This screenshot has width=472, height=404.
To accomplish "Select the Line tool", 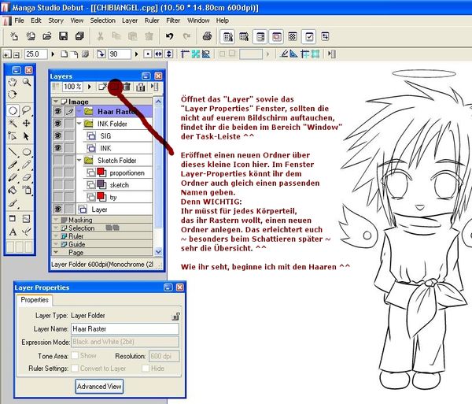I will pos(13,152).
